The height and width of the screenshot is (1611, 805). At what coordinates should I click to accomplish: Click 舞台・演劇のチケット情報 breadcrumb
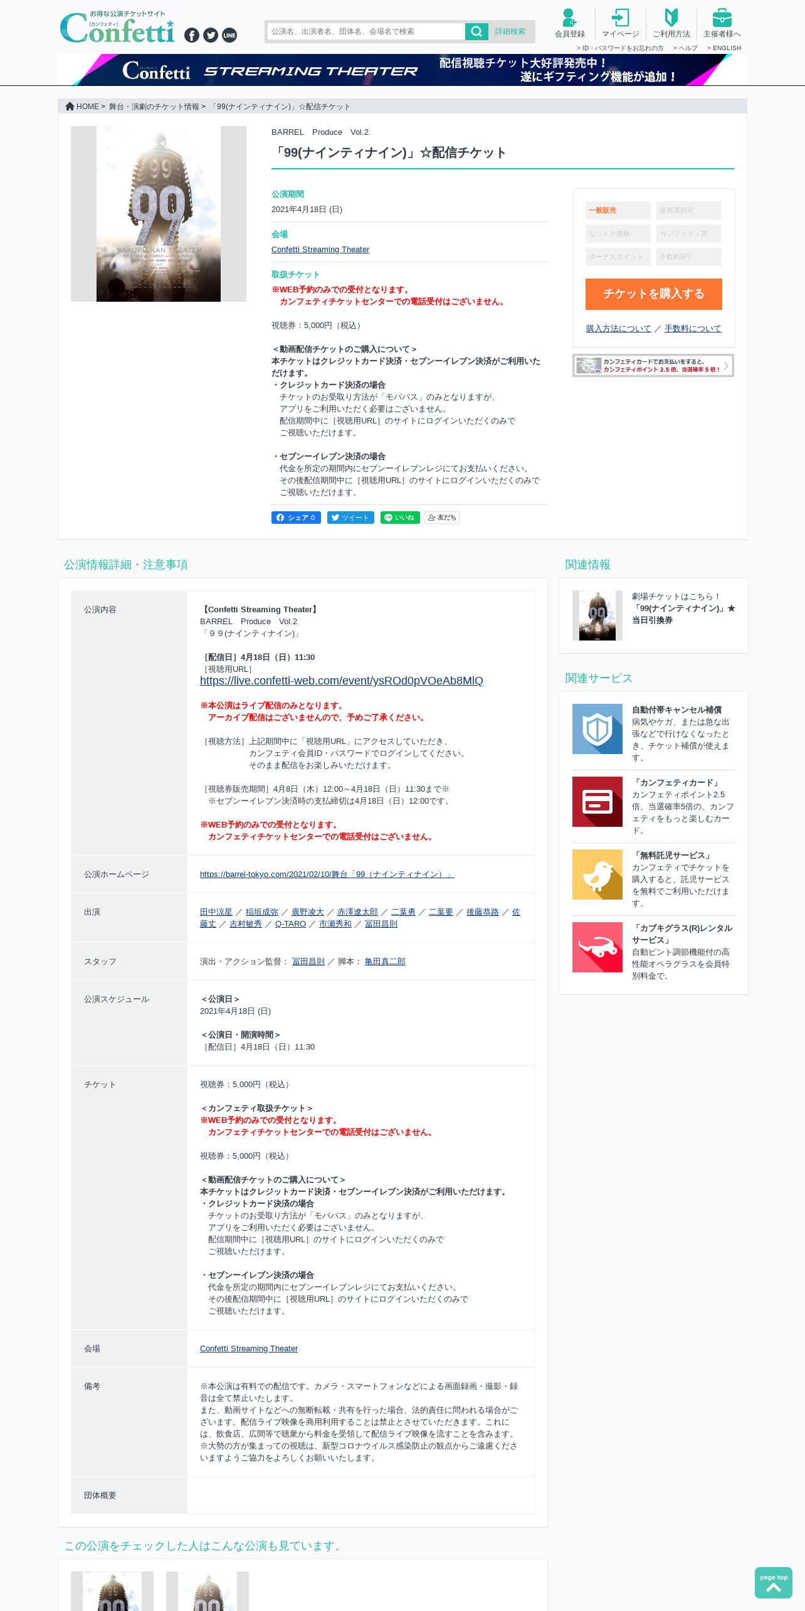pyautogui.click(x=154, y=107)
